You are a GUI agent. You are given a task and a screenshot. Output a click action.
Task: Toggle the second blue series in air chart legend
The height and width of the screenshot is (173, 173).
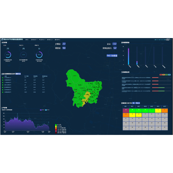46,110
